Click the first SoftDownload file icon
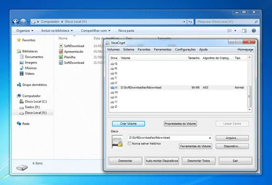Screen dimensions: 272x185 (x=61, y=46)
